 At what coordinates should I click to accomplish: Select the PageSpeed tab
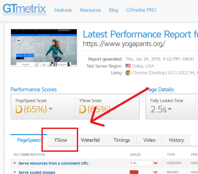pos(29,140)
